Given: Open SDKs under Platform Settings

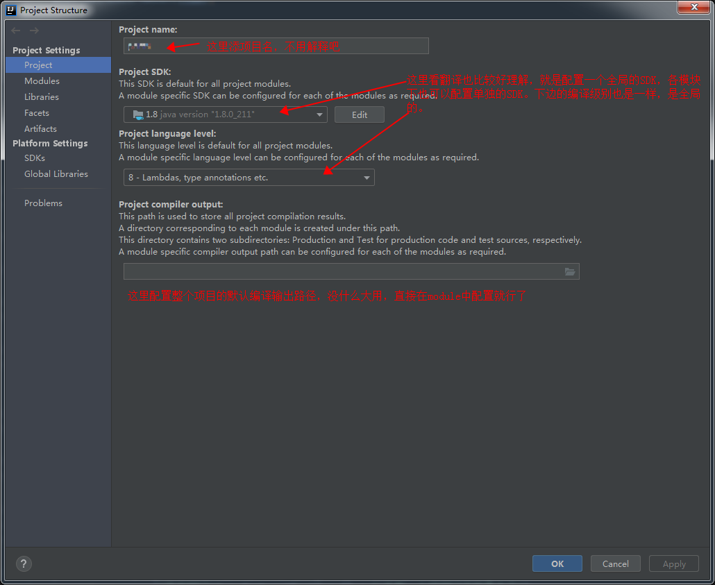Looking at the screenshot, I should 34,158.
